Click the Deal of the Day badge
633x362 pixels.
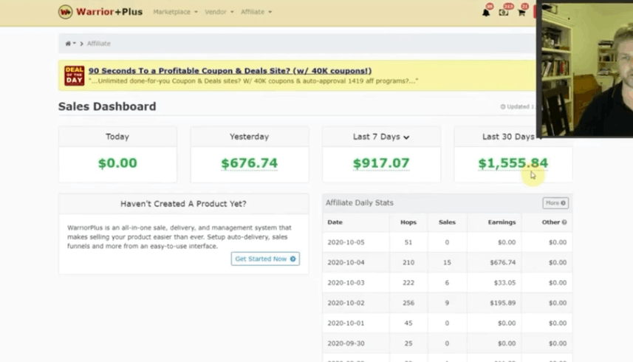[x=75, y=75]
